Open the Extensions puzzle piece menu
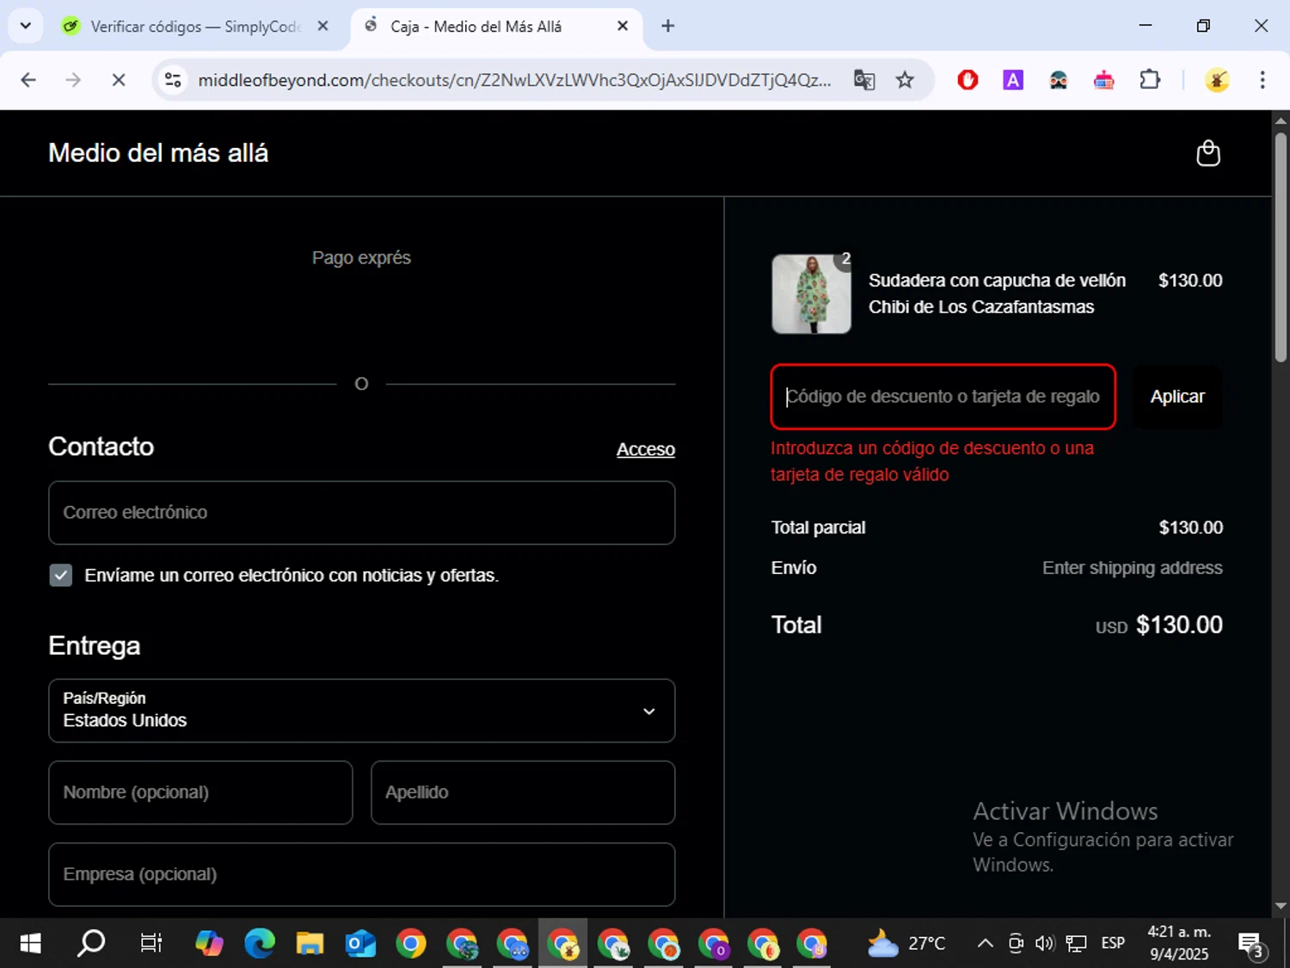 (1150, 80)
